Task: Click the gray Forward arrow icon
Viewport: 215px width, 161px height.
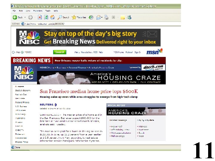Action: pos(30,17)
